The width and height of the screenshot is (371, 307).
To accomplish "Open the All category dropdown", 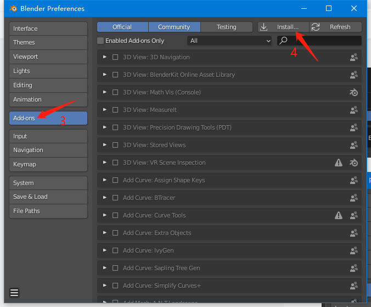I will tap(229, 41).
